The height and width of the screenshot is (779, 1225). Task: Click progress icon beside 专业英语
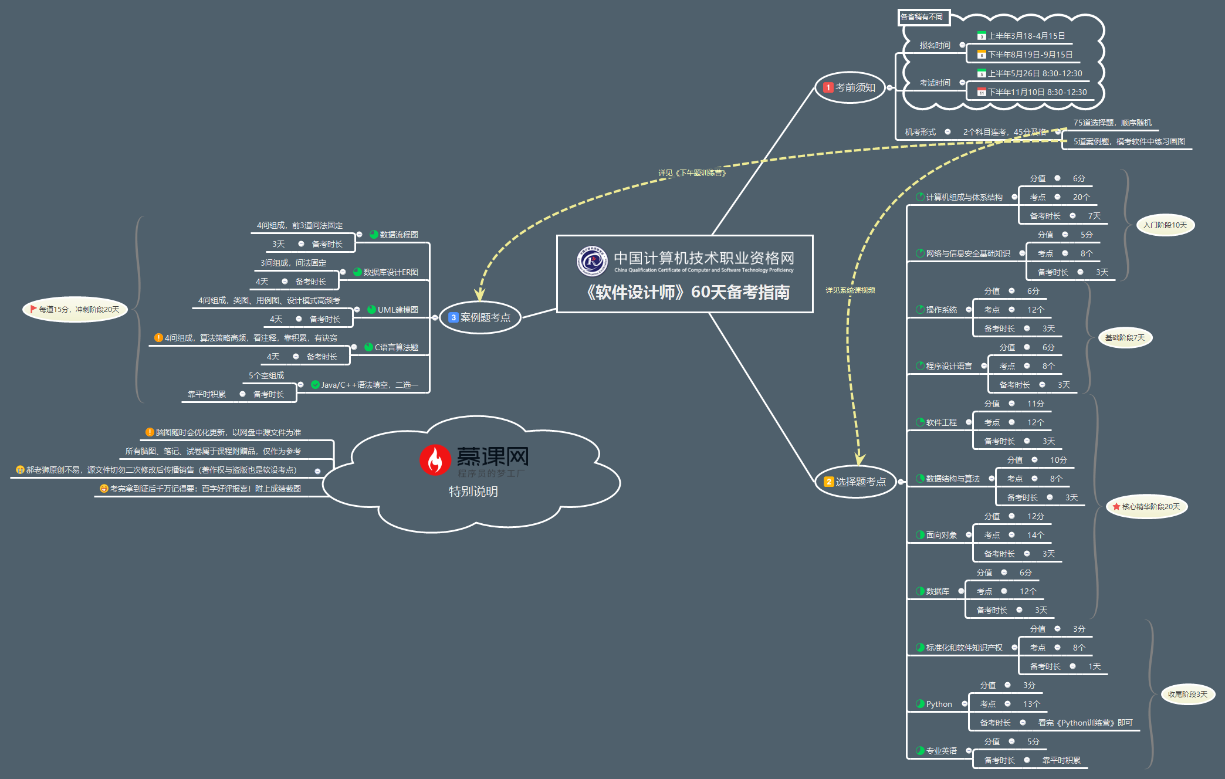920,751
